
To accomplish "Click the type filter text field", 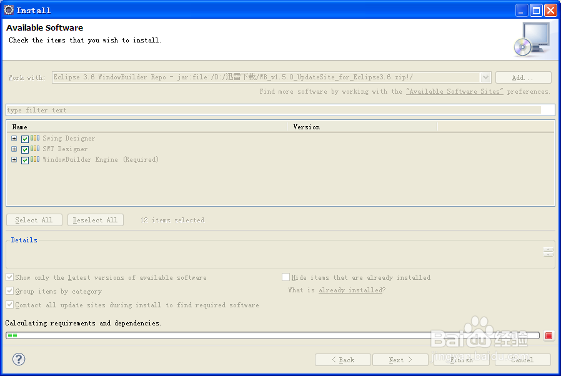I will (280, 110).
